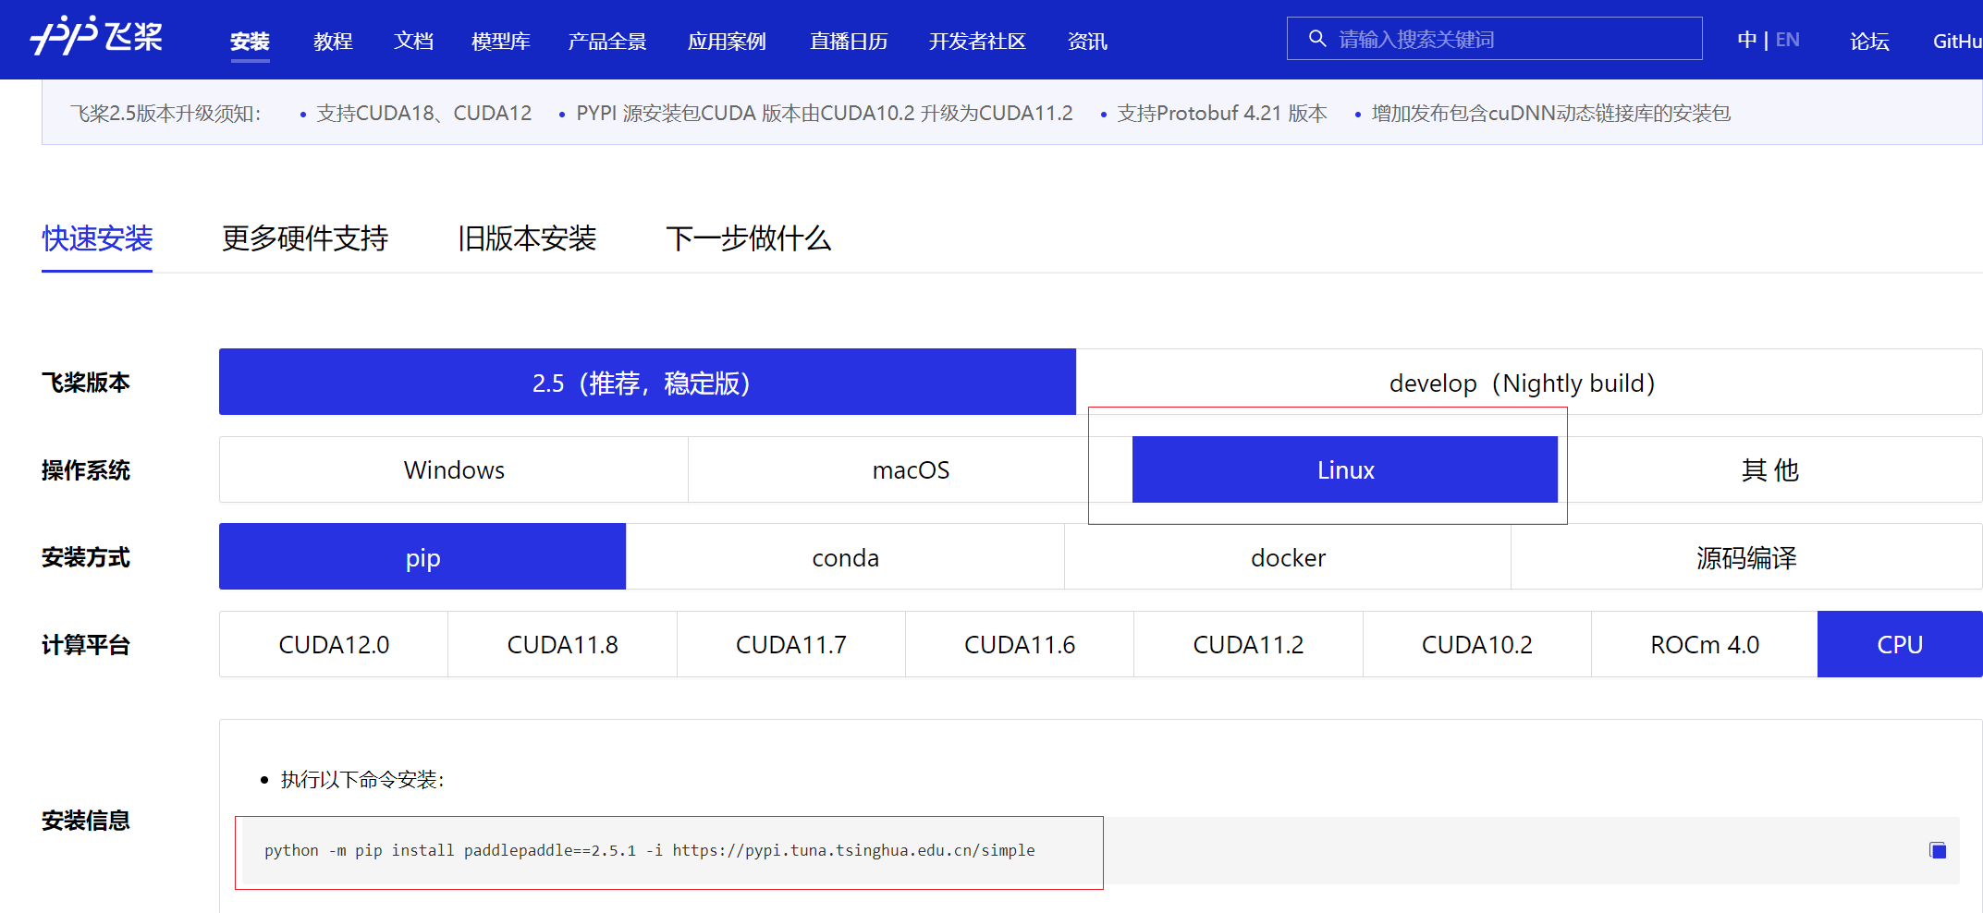Screen dimensions: 1983x913
Task: Choose CUDA11.2 compute platform
Action: click(1248, 644)
